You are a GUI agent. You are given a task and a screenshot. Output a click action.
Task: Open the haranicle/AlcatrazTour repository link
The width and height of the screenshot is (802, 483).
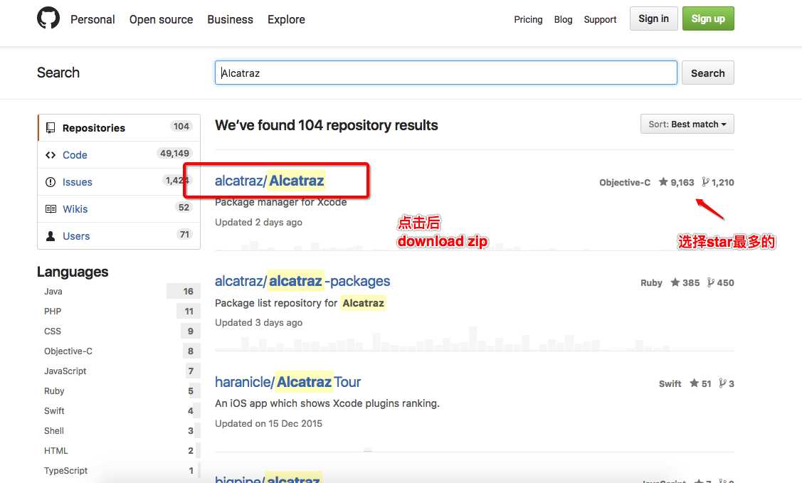click(x=288, y=382)
